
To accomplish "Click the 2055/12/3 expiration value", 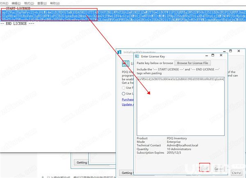I will coord(174,153).
